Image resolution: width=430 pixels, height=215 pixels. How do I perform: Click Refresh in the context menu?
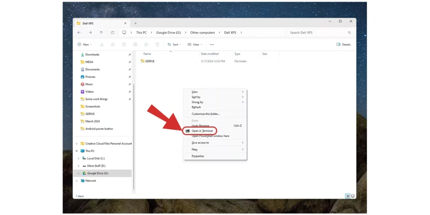point(196,107)
